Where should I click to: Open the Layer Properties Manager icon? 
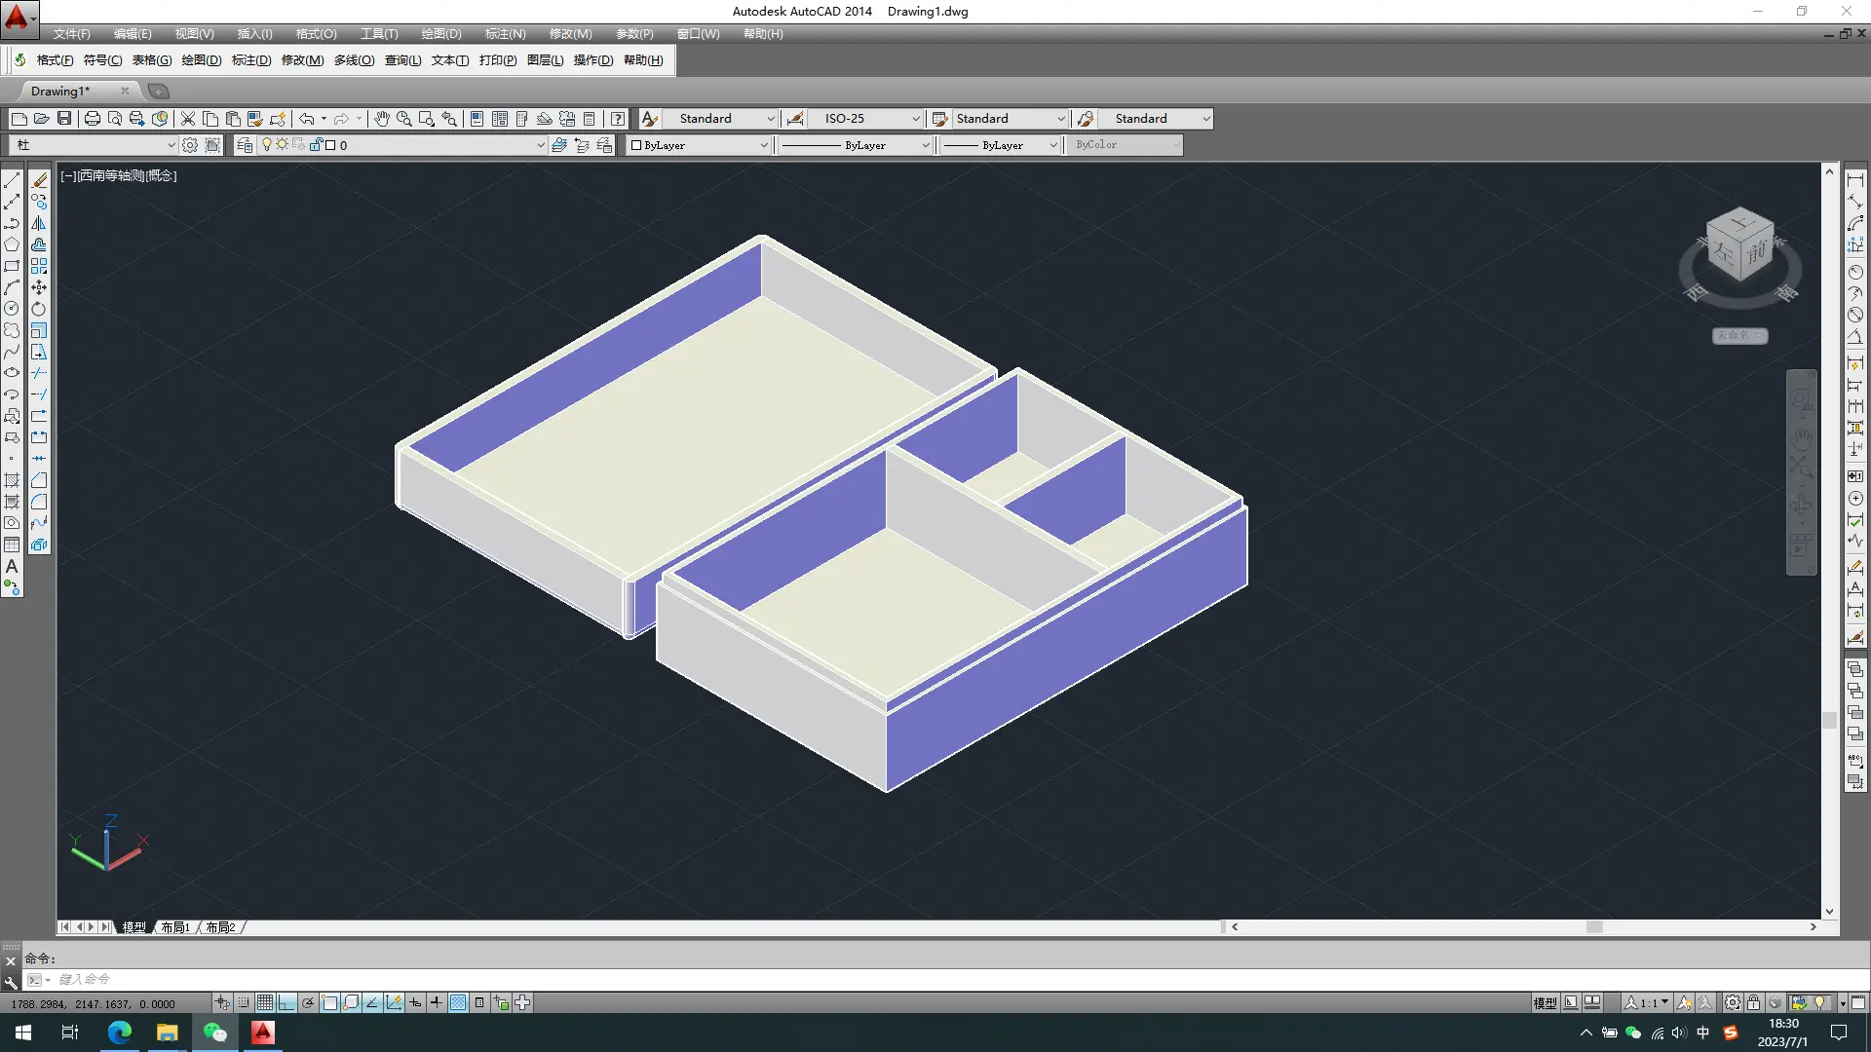click(x=245, y=145)
